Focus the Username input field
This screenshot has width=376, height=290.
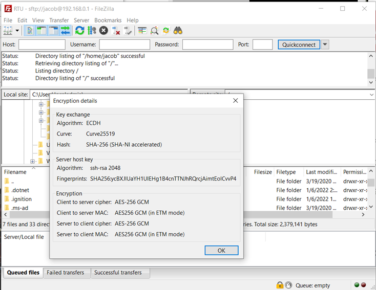(x=124, y=44)
